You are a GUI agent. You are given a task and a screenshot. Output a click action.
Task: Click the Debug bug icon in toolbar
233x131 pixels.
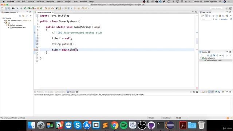pos(21,8)
